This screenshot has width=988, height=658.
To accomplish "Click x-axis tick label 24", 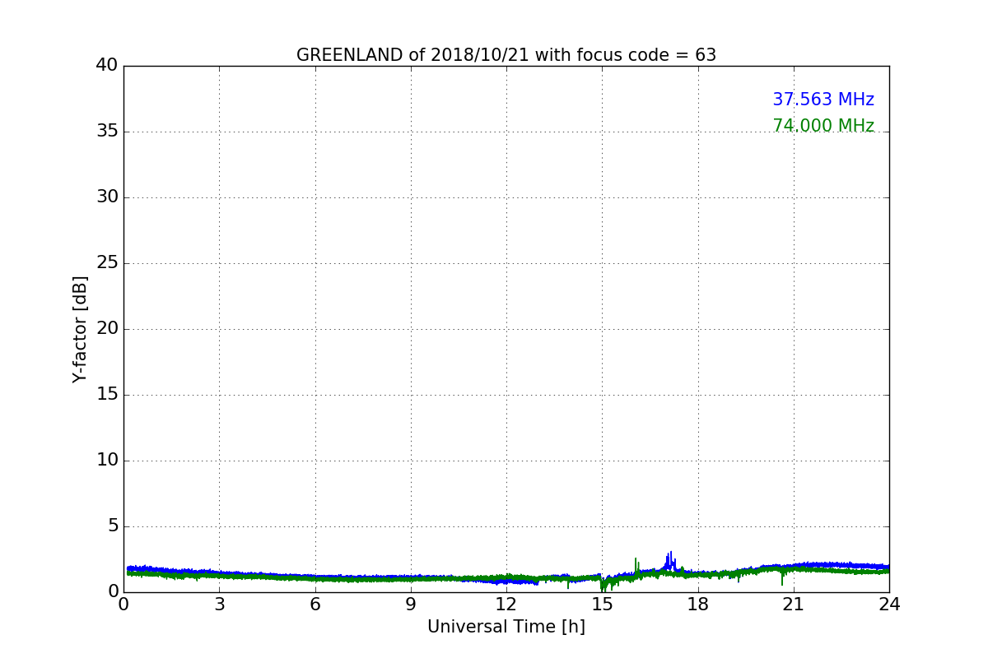I will coord(889,605).
